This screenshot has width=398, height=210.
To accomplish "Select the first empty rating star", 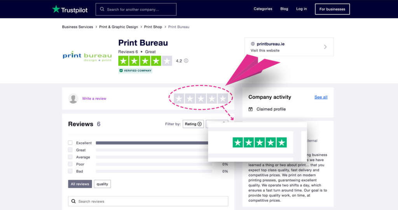I will click(x=179, y=99).
